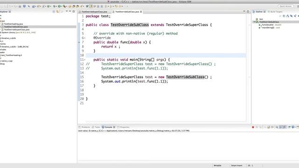This screenshot has height=168, width=299.
Task: Switch to the TestOverrideSuperClass.java editor tab
Action: tap(94, 12)
